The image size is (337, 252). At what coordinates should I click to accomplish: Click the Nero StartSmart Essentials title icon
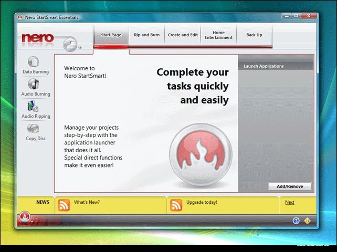20,17
